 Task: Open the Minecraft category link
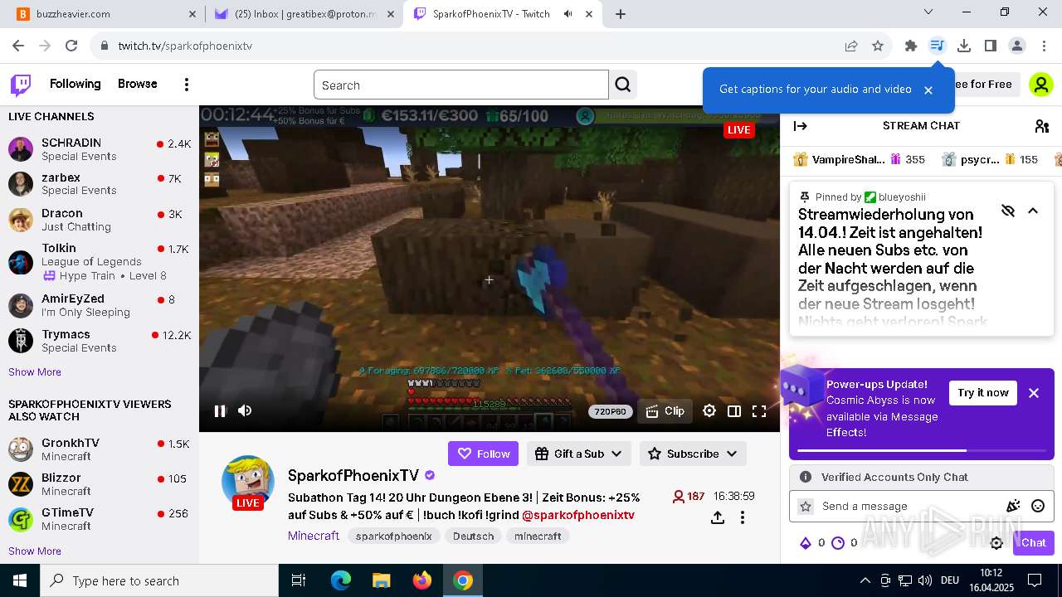314,536
